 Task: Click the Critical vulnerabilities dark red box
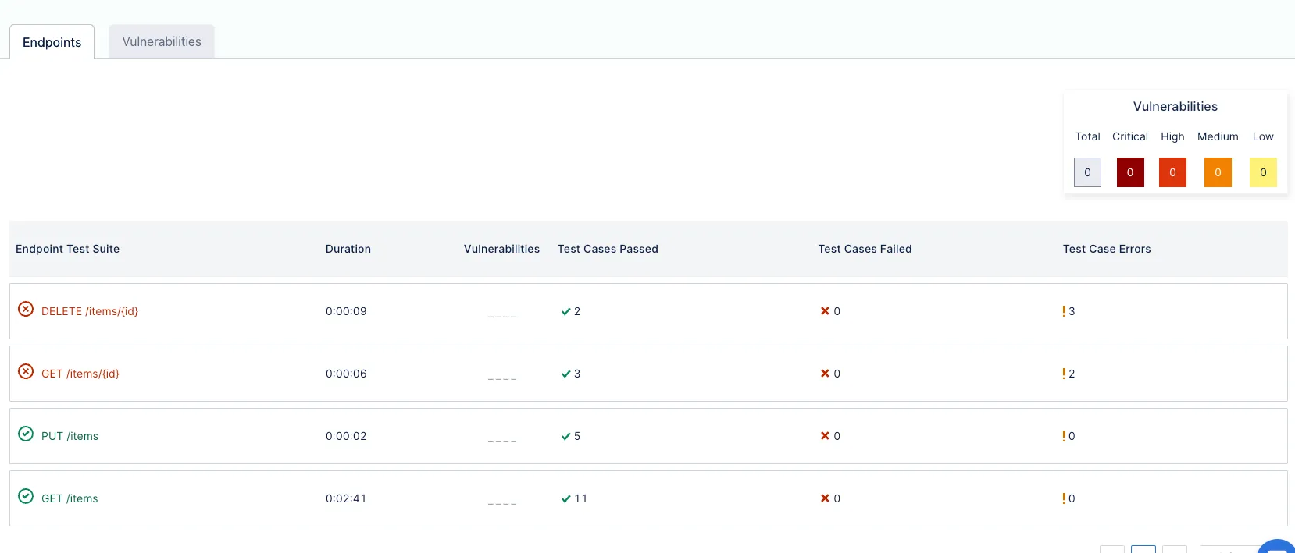[1130, 172]
